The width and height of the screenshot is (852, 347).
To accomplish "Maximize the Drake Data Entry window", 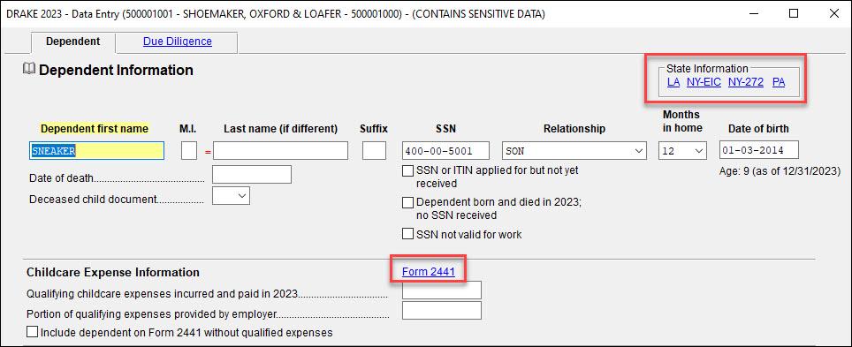I will [x=794, y=14].
